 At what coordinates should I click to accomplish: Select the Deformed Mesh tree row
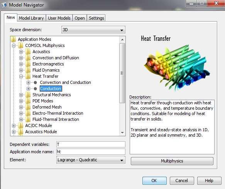pos(47,107)
